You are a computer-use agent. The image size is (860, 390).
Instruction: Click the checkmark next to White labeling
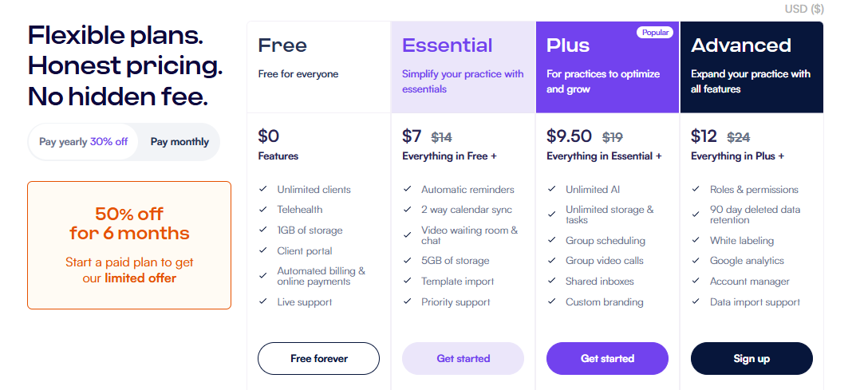696,240
